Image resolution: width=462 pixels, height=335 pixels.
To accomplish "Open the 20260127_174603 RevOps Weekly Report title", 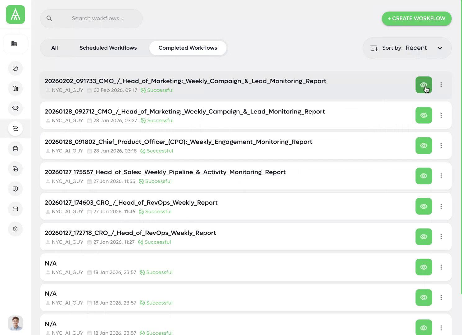I will (131, 203).
